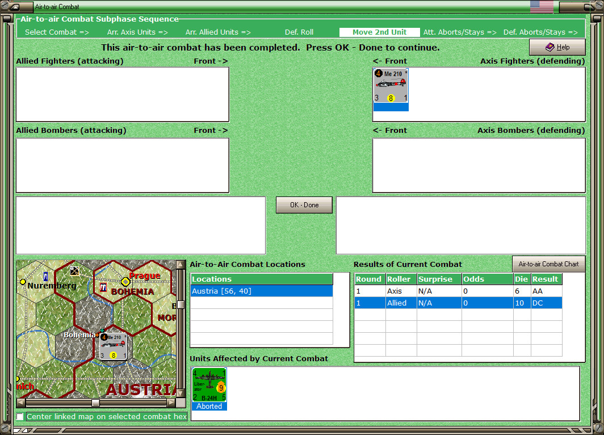Click the Move 2nd Unit subphase step
This screenshot has height=435, width=604.
[x=379, y=32]
